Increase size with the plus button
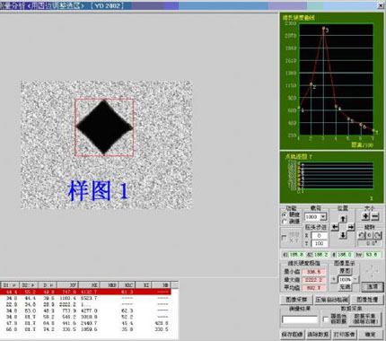This screenshot has width=386, height=341. point(365,216)
